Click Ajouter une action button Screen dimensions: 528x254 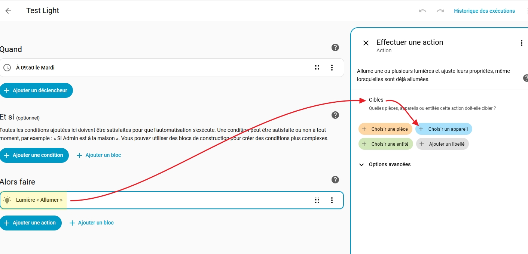31,223
